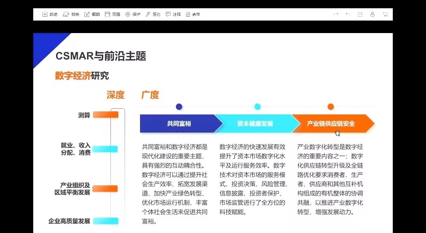
Task: Click the dark blue timeline dot
Action: [x=179, y=107]
